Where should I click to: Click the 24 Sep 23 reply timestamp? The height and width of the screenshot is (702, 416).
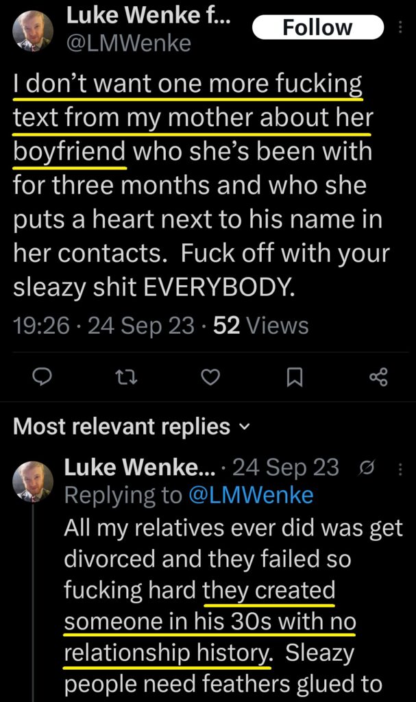(281, 466)
